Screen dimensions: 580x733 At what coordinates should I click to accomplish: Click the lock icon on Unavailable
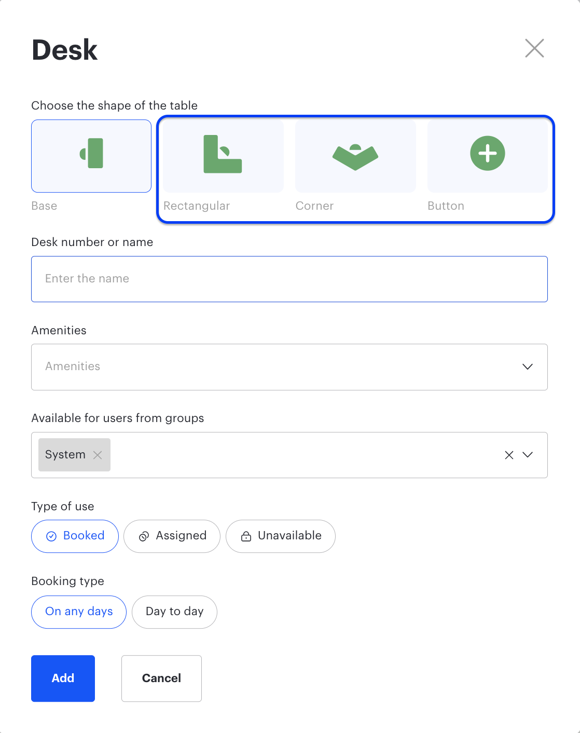tap(246, 536)
